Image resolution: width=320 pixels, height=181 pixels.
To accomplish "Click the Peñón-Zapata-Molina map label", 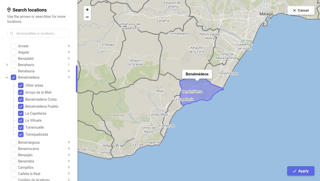I will pos(210,36).
